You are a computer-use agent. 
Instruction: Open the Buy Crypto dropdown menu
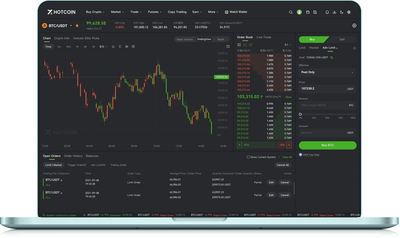click(x=95, y=12)
